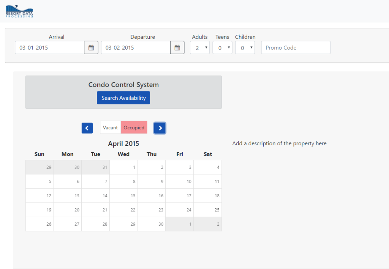Click the greyed March 30 cell
Screen dimensions: 389x269
pyautogui.click(x=68, y=167)
